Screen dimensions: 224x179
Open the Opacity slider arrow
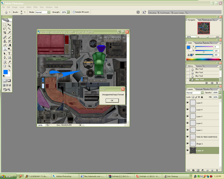pyautogui.click(x=220, y=93)
